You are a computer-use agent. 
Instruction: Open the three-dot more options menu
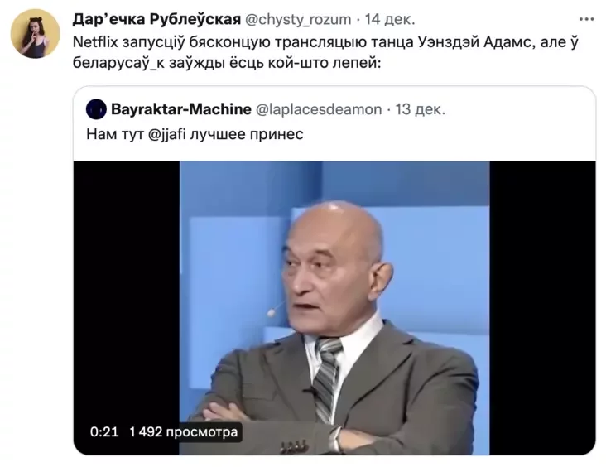pyautogui.click(x=586, y=19)
